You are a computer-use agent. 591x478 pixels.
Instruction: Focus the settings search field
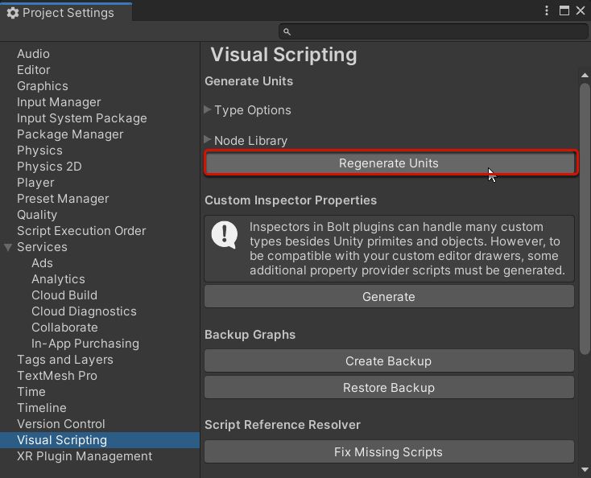pos(433,31)
